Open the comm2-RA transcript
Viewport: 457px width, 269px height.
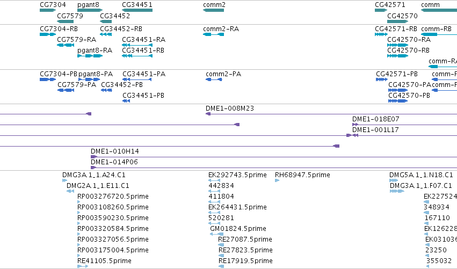213,34
